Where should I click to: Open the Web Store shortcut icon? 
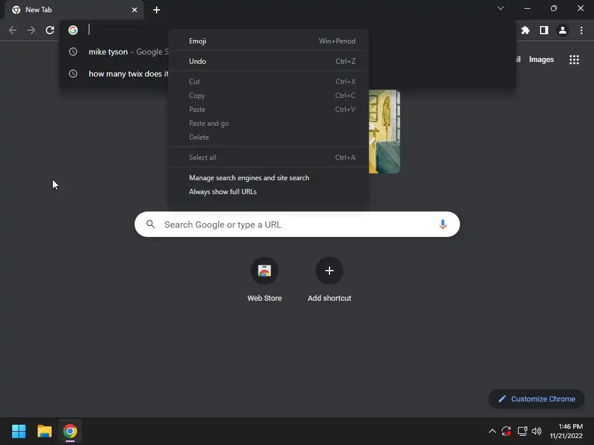click(265, 271)
